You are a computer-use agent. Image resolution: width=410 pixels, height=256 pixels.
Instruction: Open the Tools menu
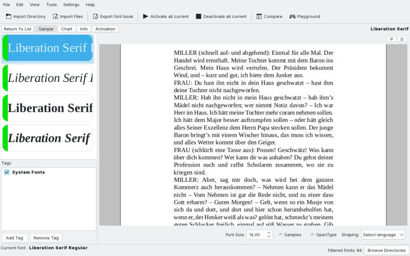pyautogui.click(x=52, y=5)
